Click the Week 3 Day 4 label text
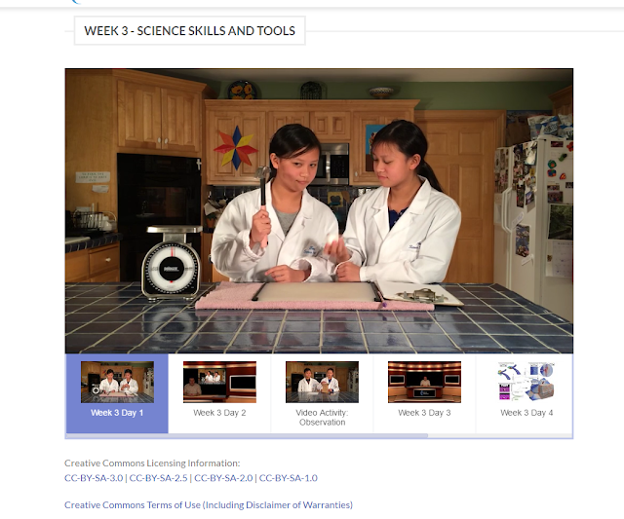This screenshot has height=519, width=624. pyautogui.click(x=526, y=413)
